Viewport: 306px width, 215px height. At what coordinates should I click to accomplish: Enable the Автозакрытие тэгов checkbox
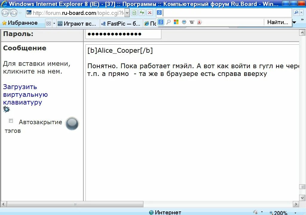pos(11,121)
